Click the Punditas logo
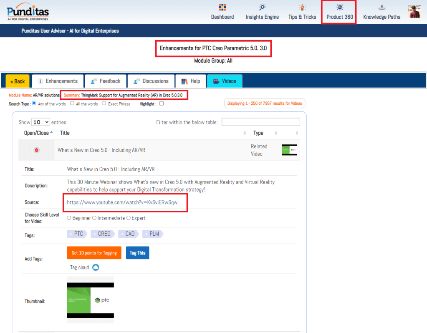Viewport: 427px width, 333px height. [28, 12]
